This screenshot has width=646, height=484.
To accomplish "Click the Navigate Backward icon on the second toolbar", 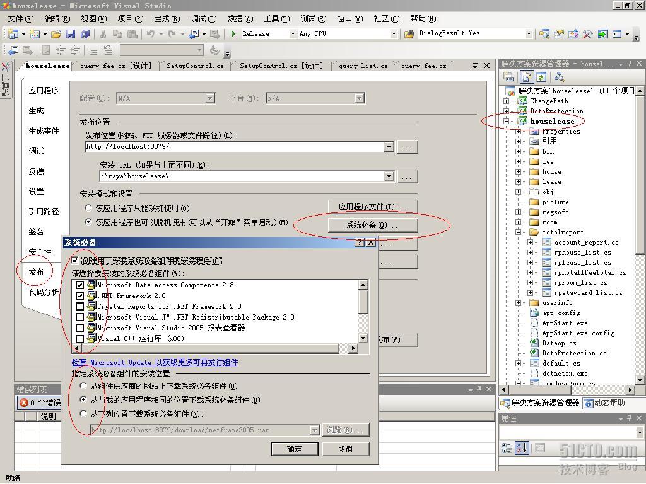I will [14, 50].
